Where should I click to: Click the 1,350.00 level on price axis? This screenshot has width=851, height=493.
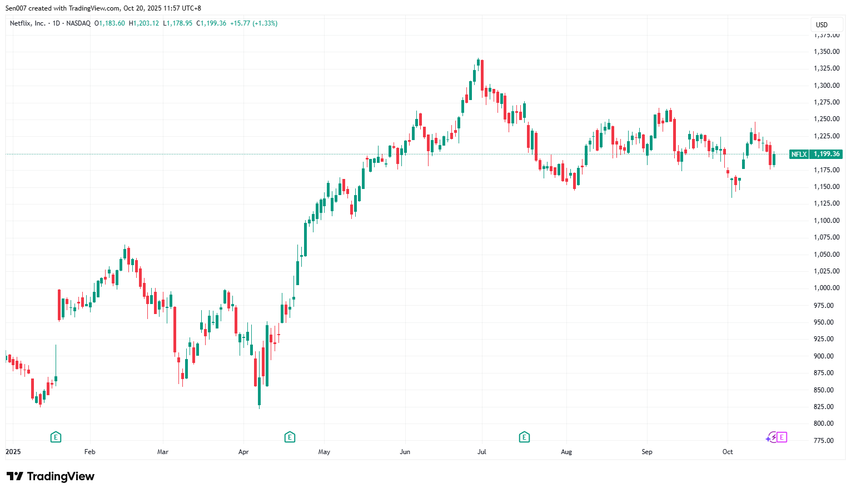827,52
